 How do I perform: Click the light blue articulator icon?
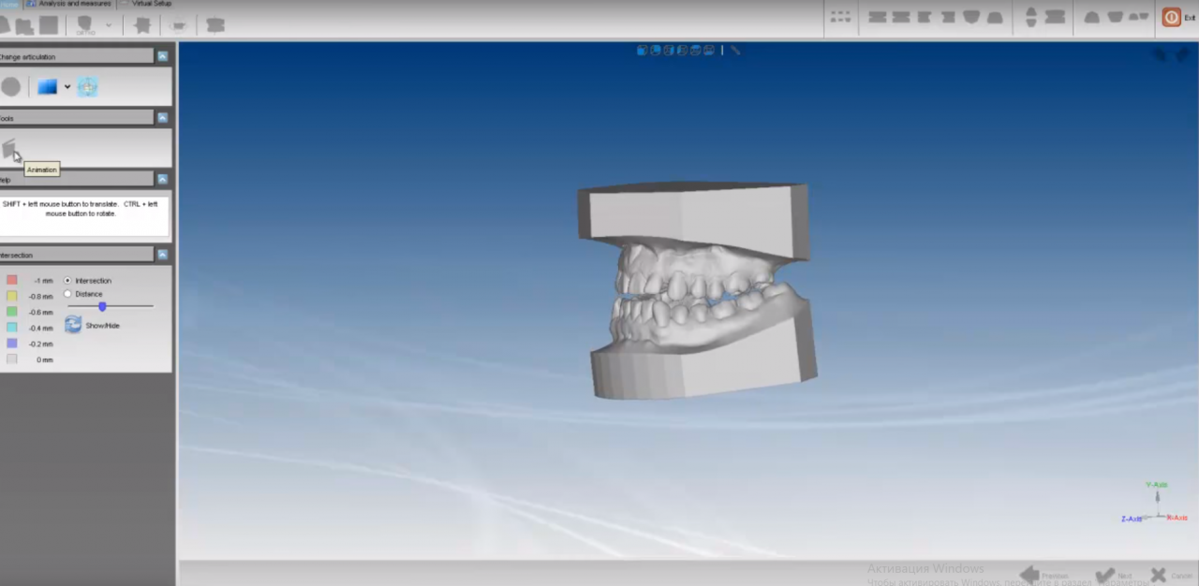coord(87,87)
